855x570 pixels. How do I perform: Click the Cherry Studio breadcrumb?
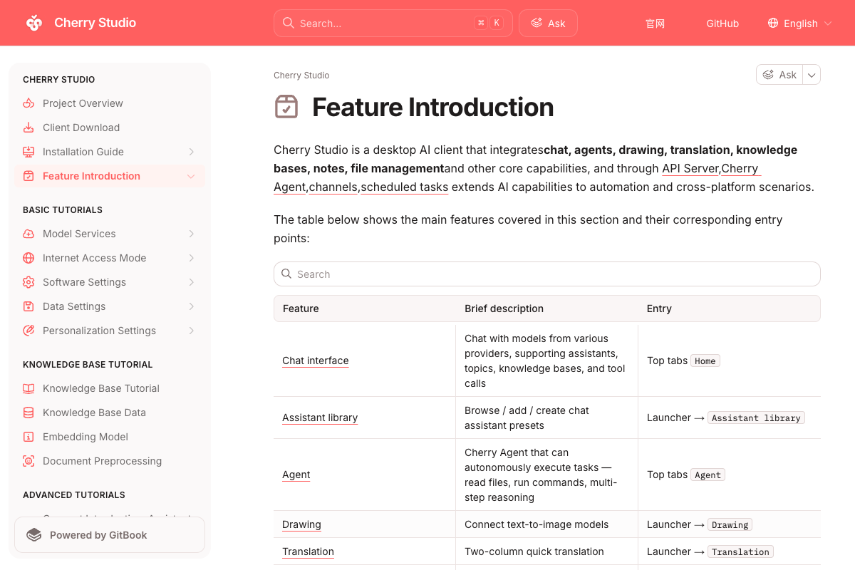click(301, 76)
